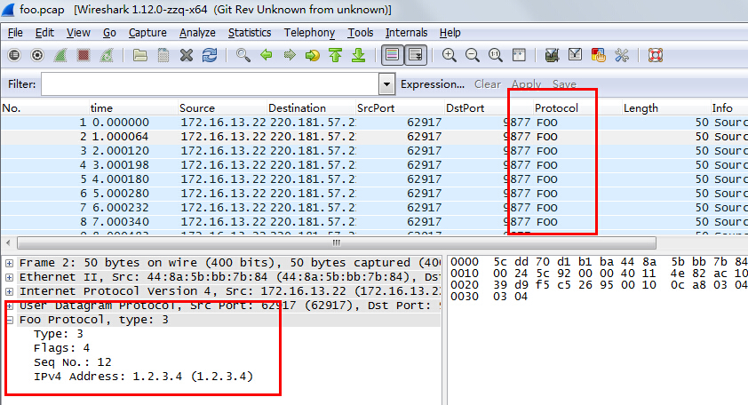The width and height of the screenshot is (748, 405).
Task: Edit capture filters icon
Action: [552, 55]
